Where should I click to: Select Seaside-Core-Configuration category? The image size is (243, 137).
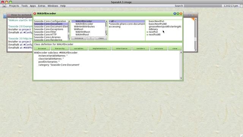pos(50,21)
